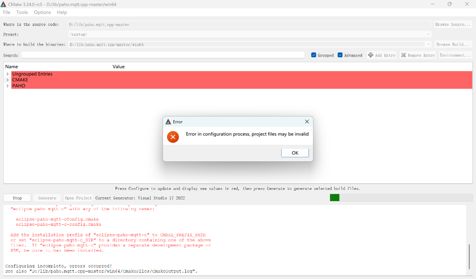This screenshot has height=279, width=476.
Task: Open the build binaries path dropdown arrow
Action: pyautogui.click(x=428, y=44)
